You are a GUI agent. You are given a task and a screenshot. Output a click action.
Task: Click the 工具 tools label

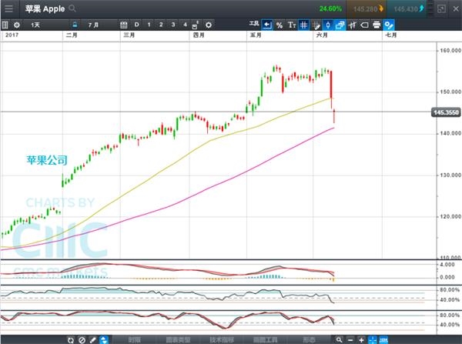tap(254, 23)
